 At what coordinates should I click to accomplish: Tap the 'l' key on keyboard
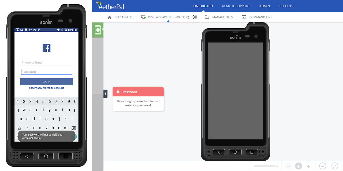pyautogui.click(x=72, y=119)
